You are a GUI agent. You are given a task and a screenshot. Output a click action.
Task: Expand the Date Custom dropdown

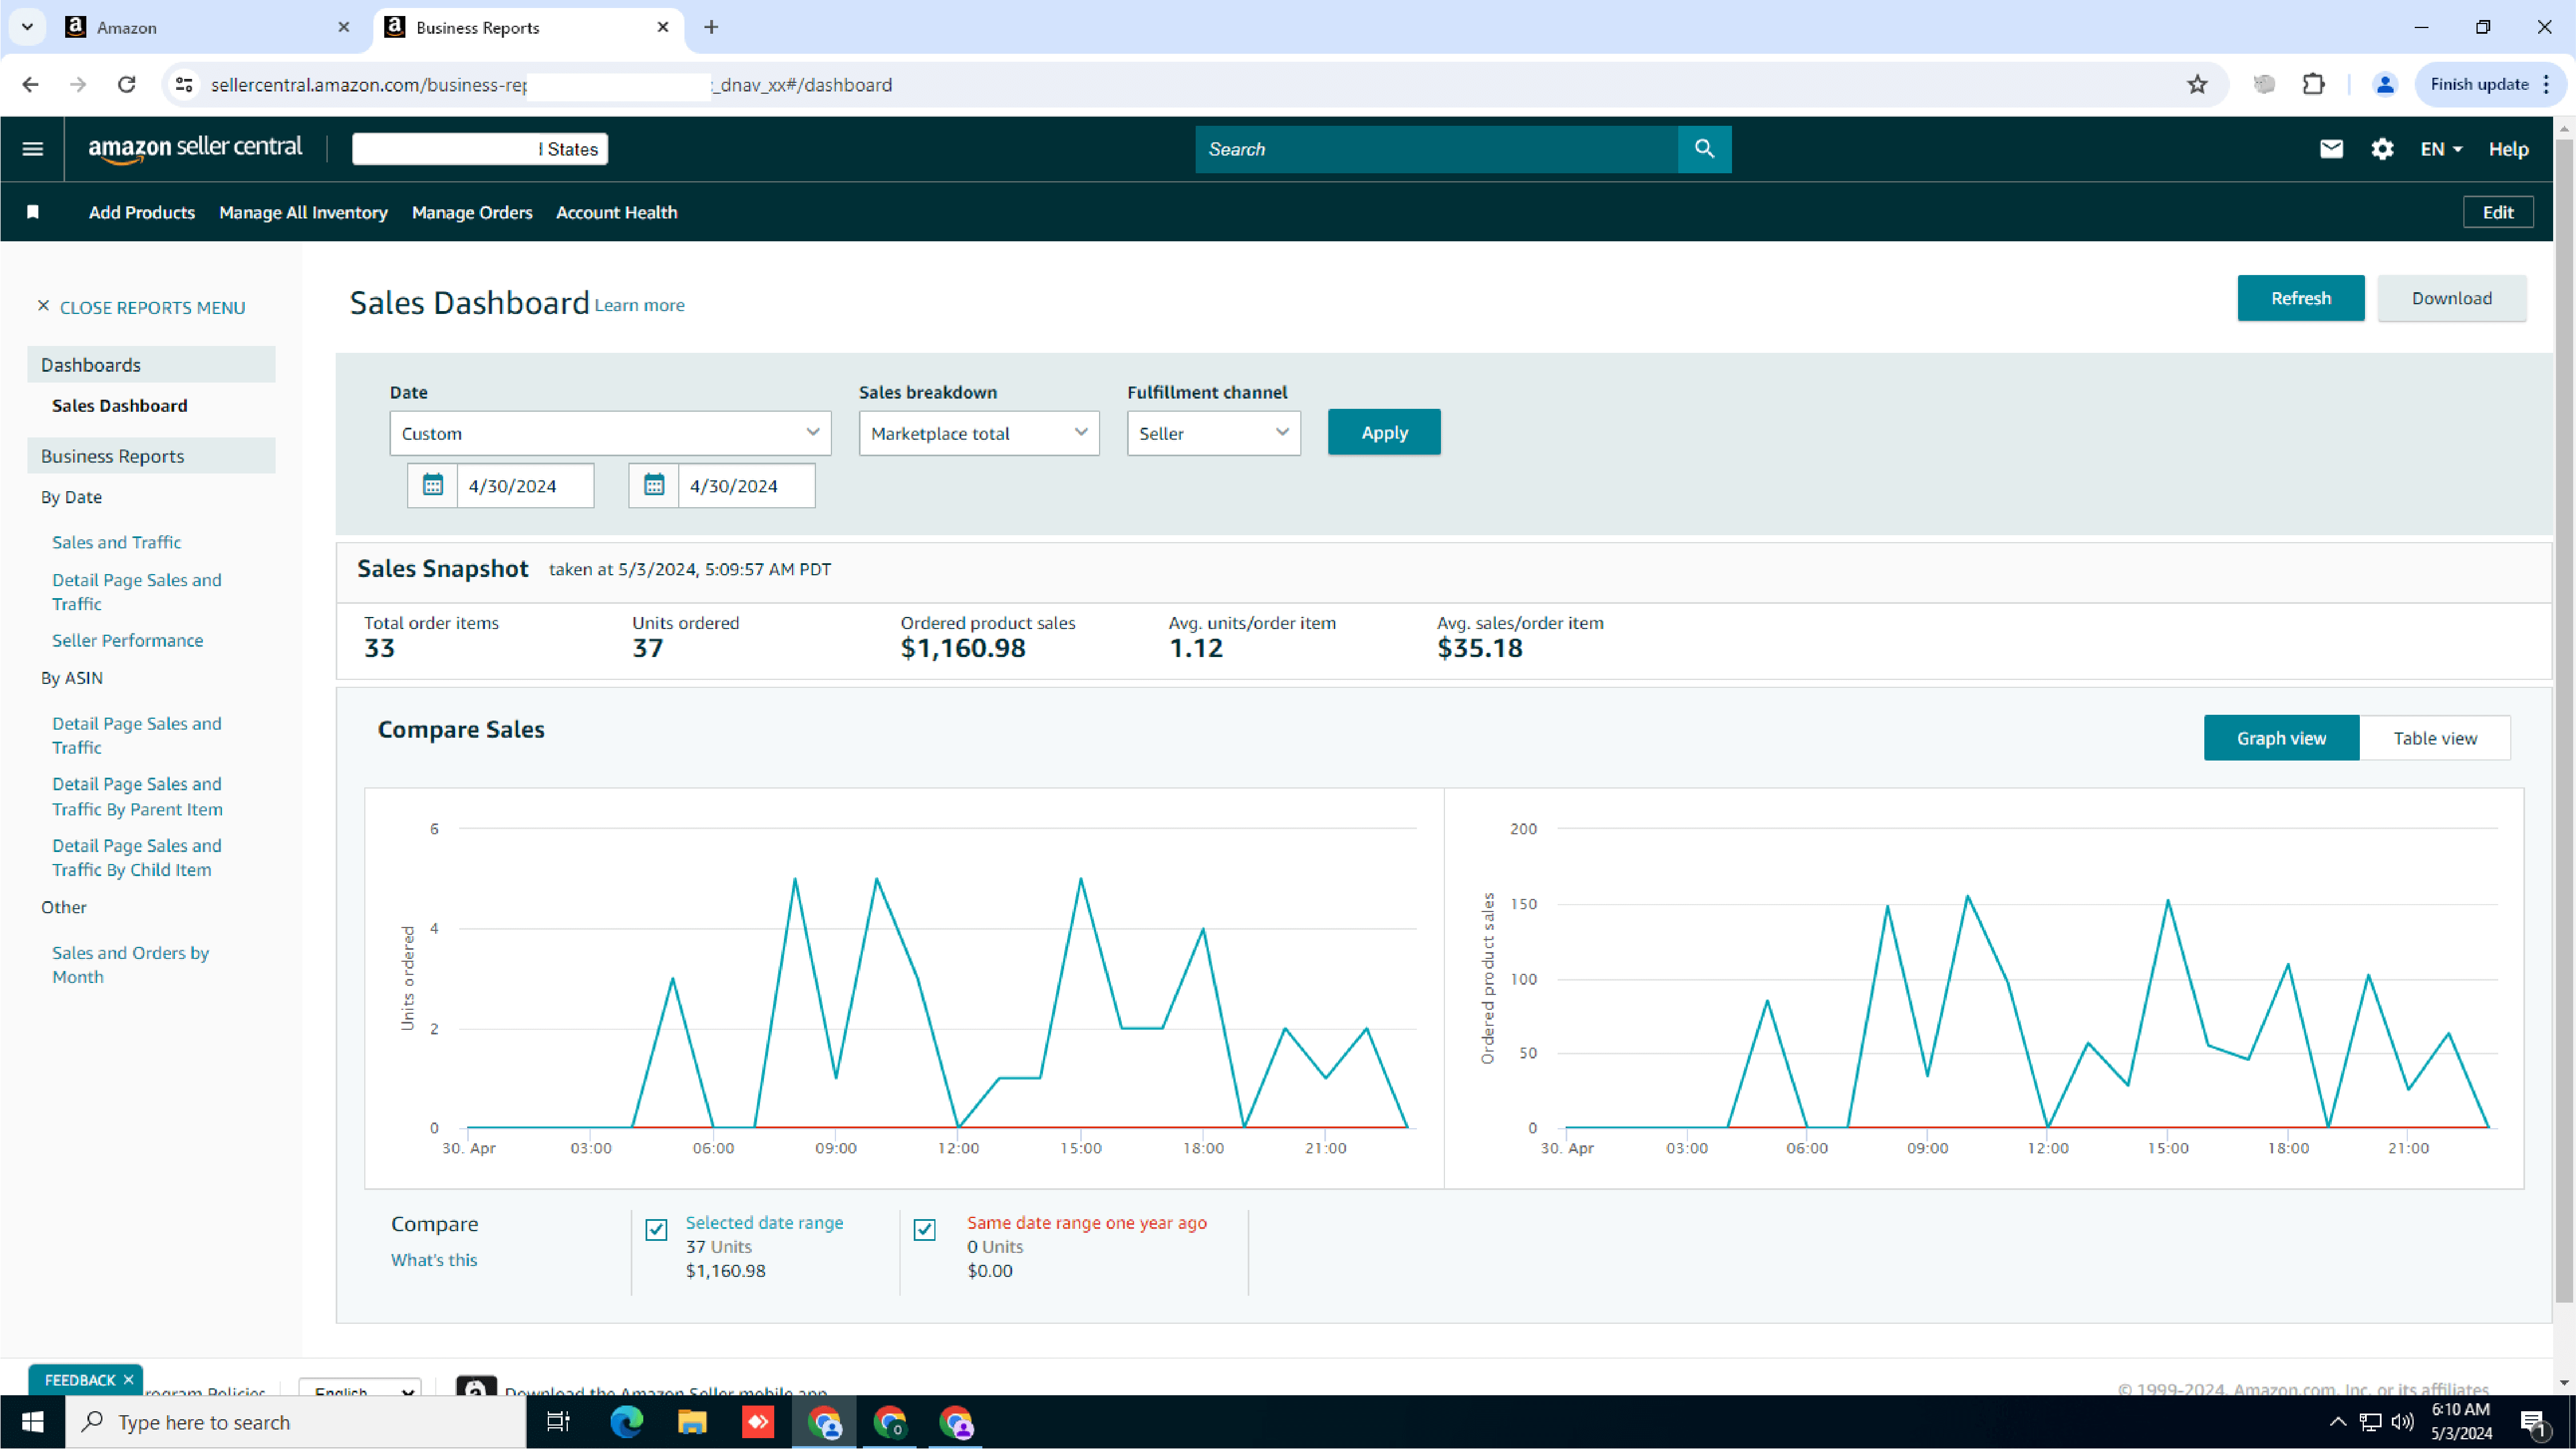tap(610, 433)
